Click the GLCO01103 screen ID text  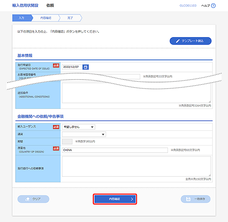pyautogui.click(x=188, y=6)
